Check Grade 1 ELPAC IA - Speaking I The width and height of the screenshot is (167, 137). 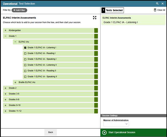25,59
